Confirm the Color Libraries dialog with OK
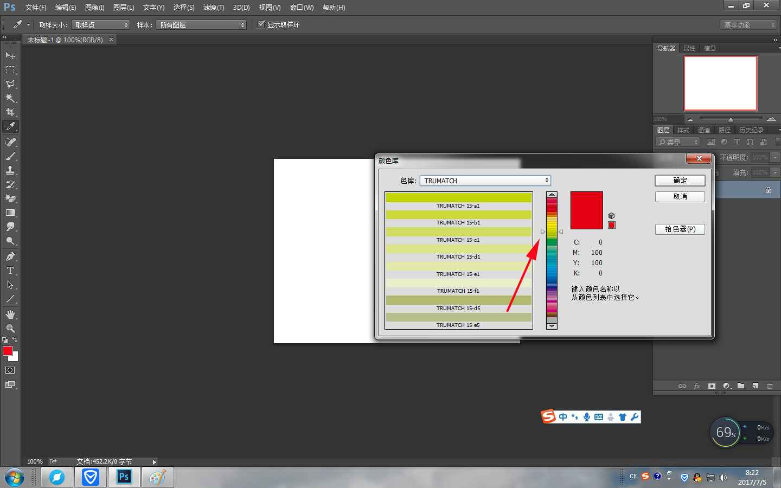The height and width of the screenshot is (488, 781). point(680,181)
